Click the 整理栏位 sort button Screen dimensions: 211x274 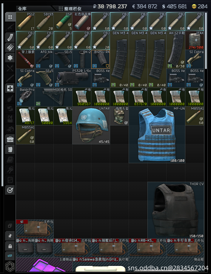pyautogui.click(x=70, y=9)
